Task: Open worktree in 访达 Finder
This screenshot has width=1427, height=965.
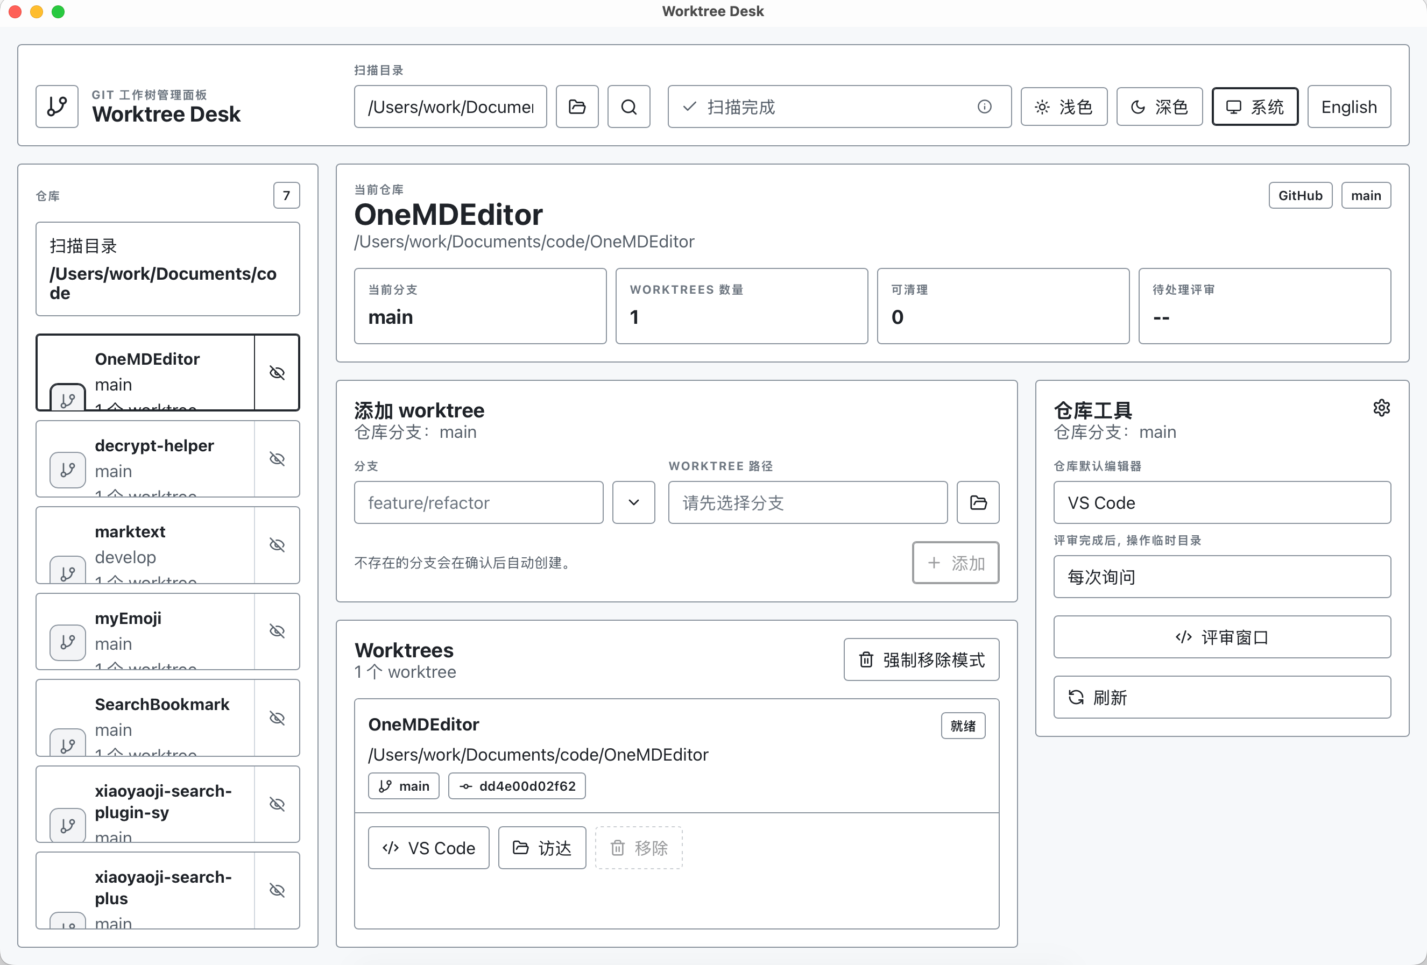Action: point(542,848)
